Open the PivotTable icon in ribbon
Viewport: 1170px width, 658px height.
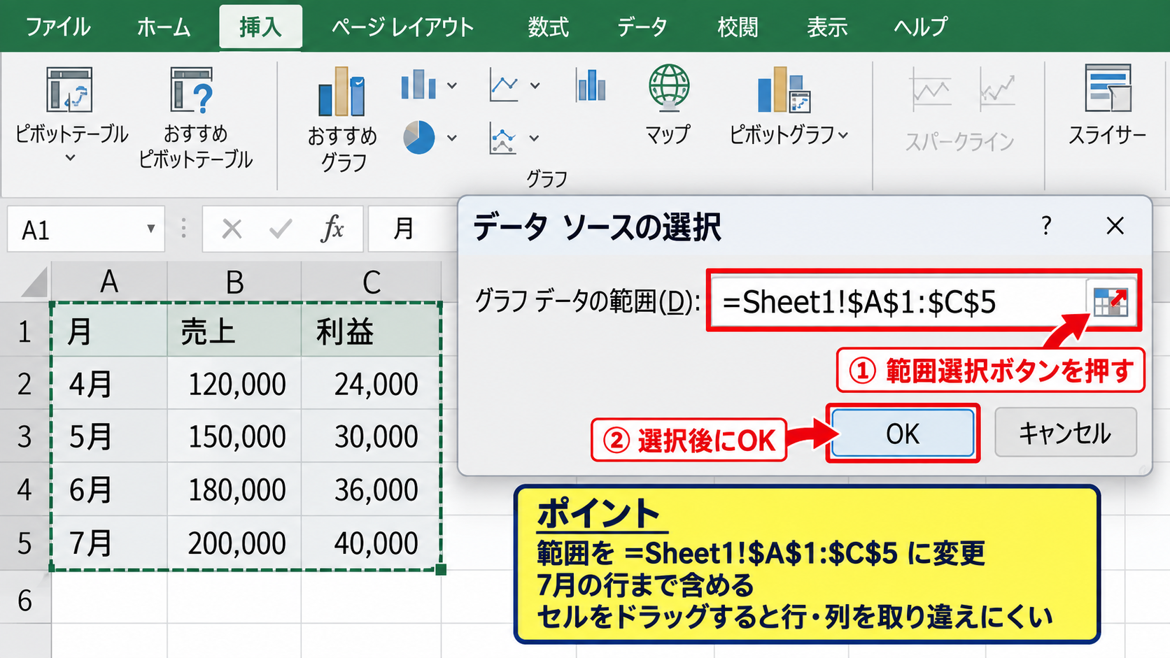70,90
